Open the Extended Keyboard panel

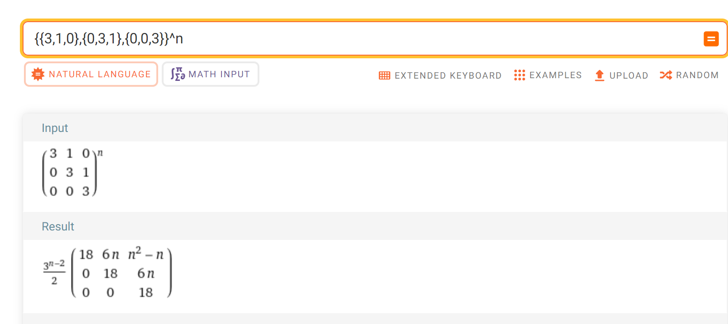pos(448,75)
